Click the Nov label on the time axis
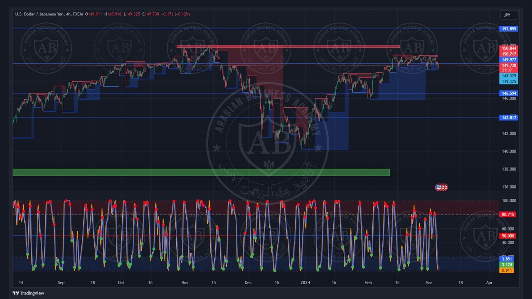The image size is (532, 299). coord(185,282)
